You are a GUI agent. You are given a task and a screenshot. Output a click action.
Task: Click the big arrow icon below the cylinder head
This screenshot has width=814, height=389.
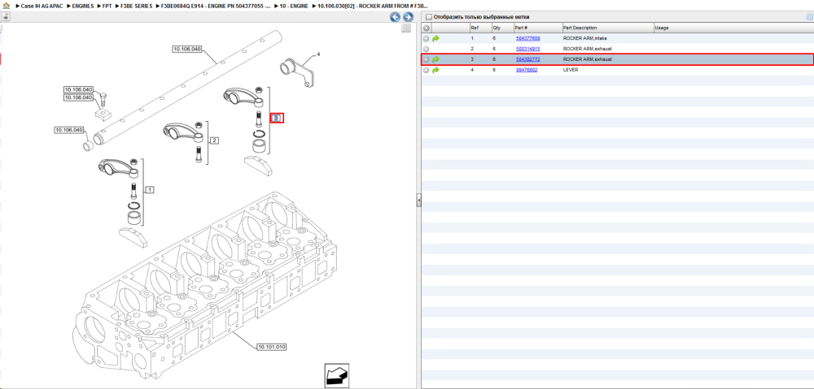point(336,374)
